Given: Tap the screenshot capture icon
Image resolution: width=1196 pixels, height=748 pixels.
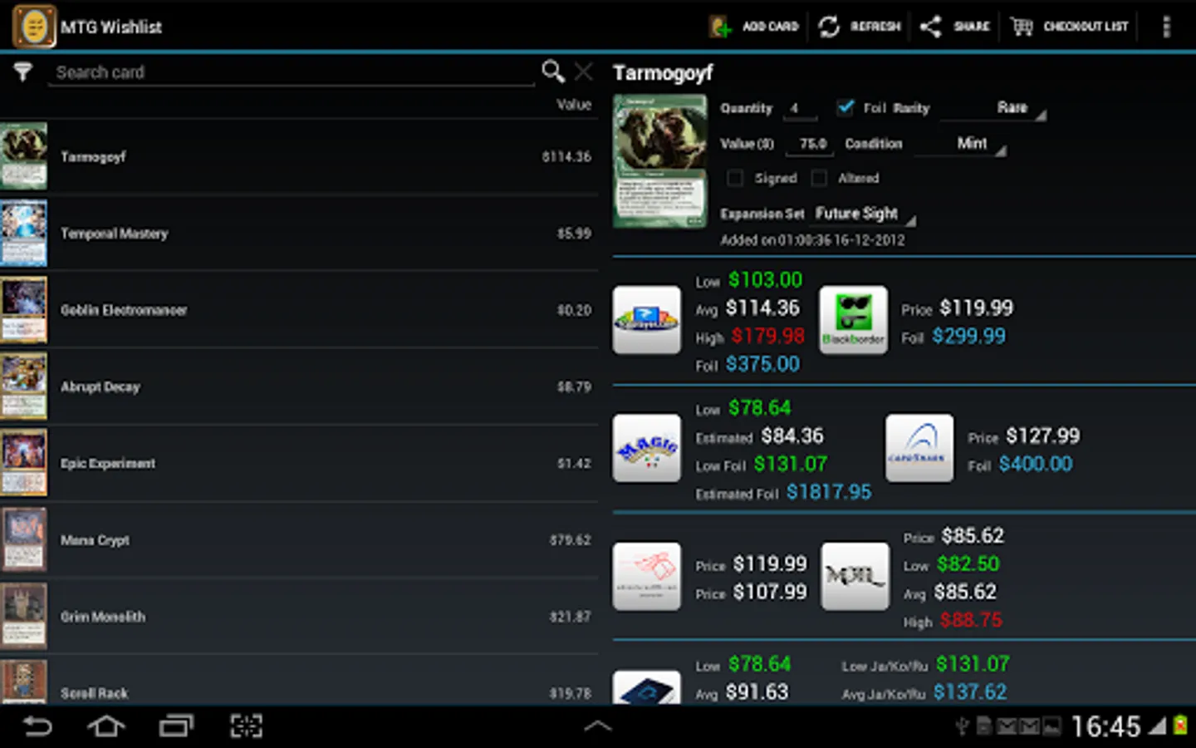Looking at the screenshot, I should click(246, 726).
